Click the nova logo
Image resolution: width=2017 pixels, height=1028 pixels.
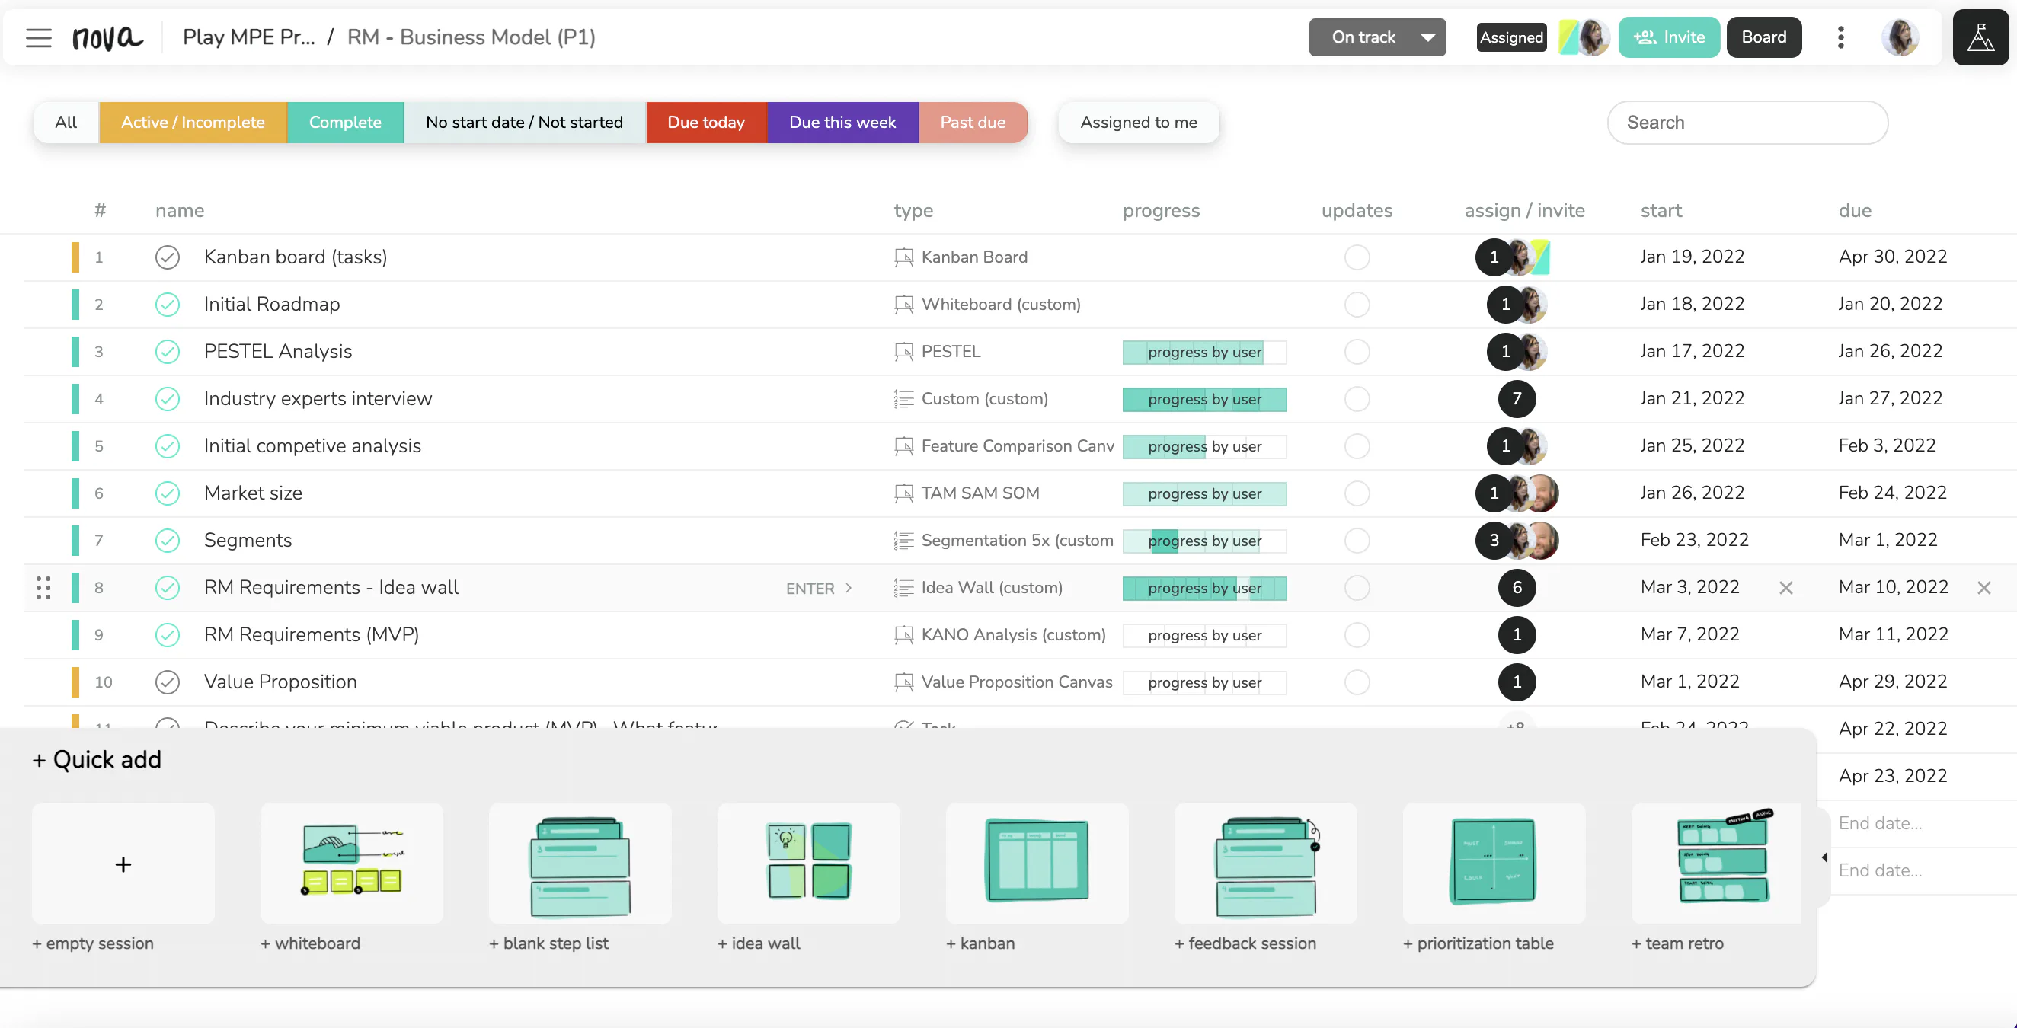click(107, 37)
